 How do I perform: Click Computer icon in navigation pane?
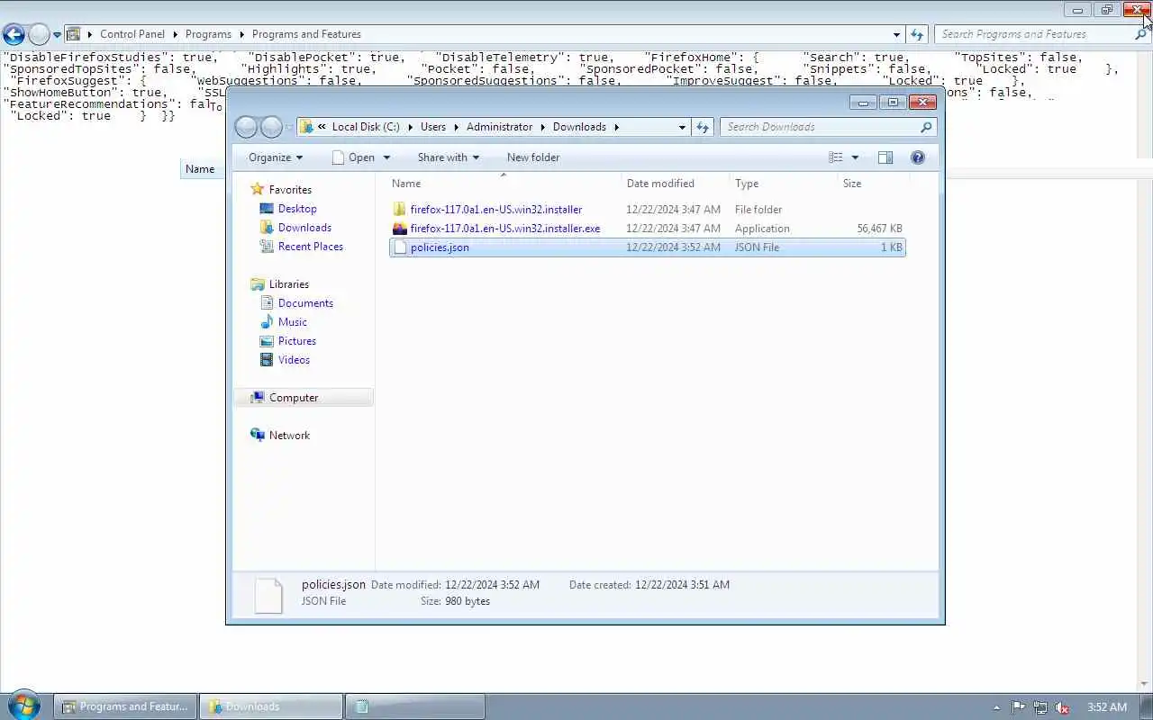coord(258,398)
